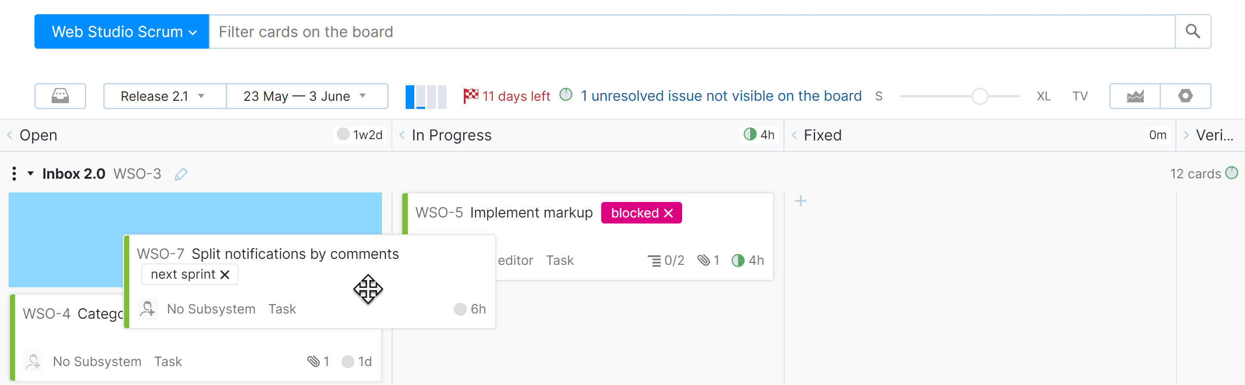This screenshot has width=1245, height=385.
Task: Remove the next sprint tag
Action: [x=225, y=275]
